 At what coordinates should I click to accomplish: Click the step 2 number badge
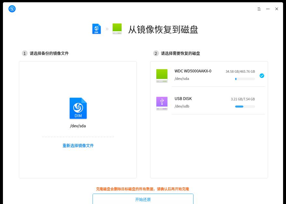click(156, 53)
